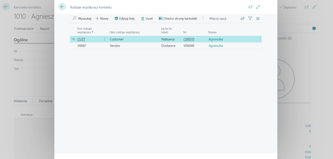Click Historia tab on contact card
The image size is (333, 159).
point(20,101)
